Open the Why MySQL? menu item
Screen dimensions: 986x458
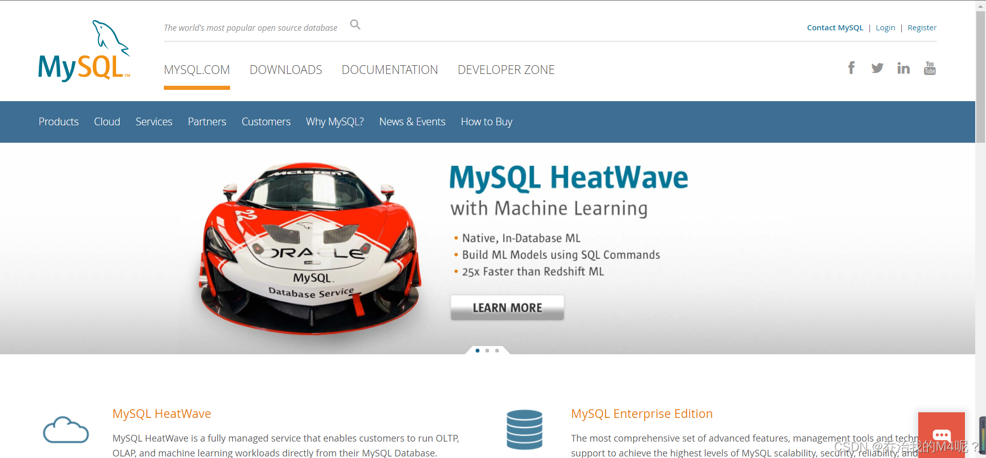click(335, 122)
